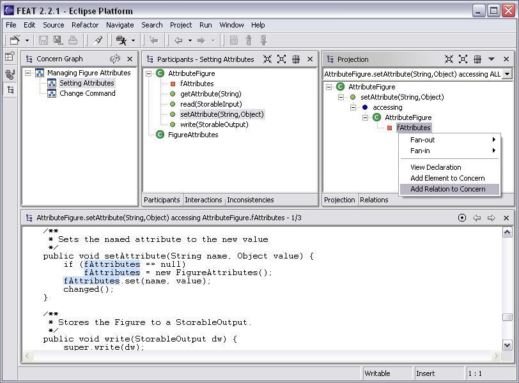Click the Writable status bar field
The image size is (519, 383).
387,373
